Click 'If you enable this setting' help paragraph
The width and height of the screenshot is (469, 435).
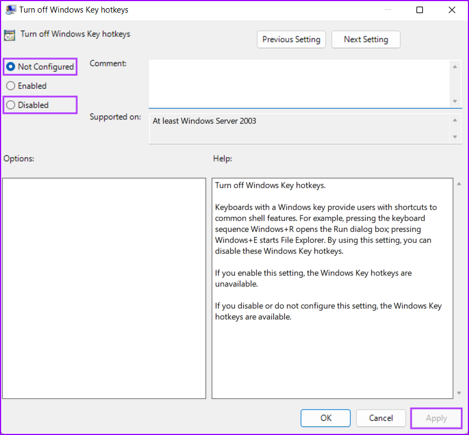313,278
